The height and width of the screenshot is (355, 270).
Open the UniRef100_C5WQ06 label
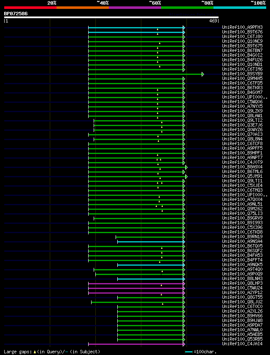(242, 102)
